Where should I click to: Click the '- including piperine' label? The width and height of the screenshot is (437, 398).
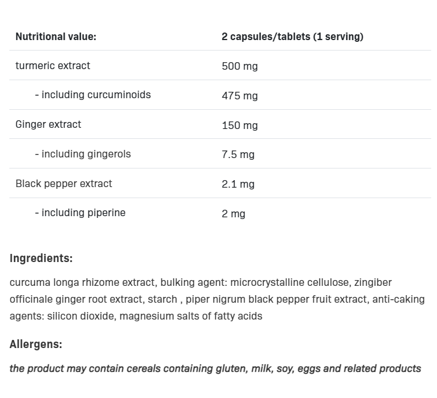[80, 213]
